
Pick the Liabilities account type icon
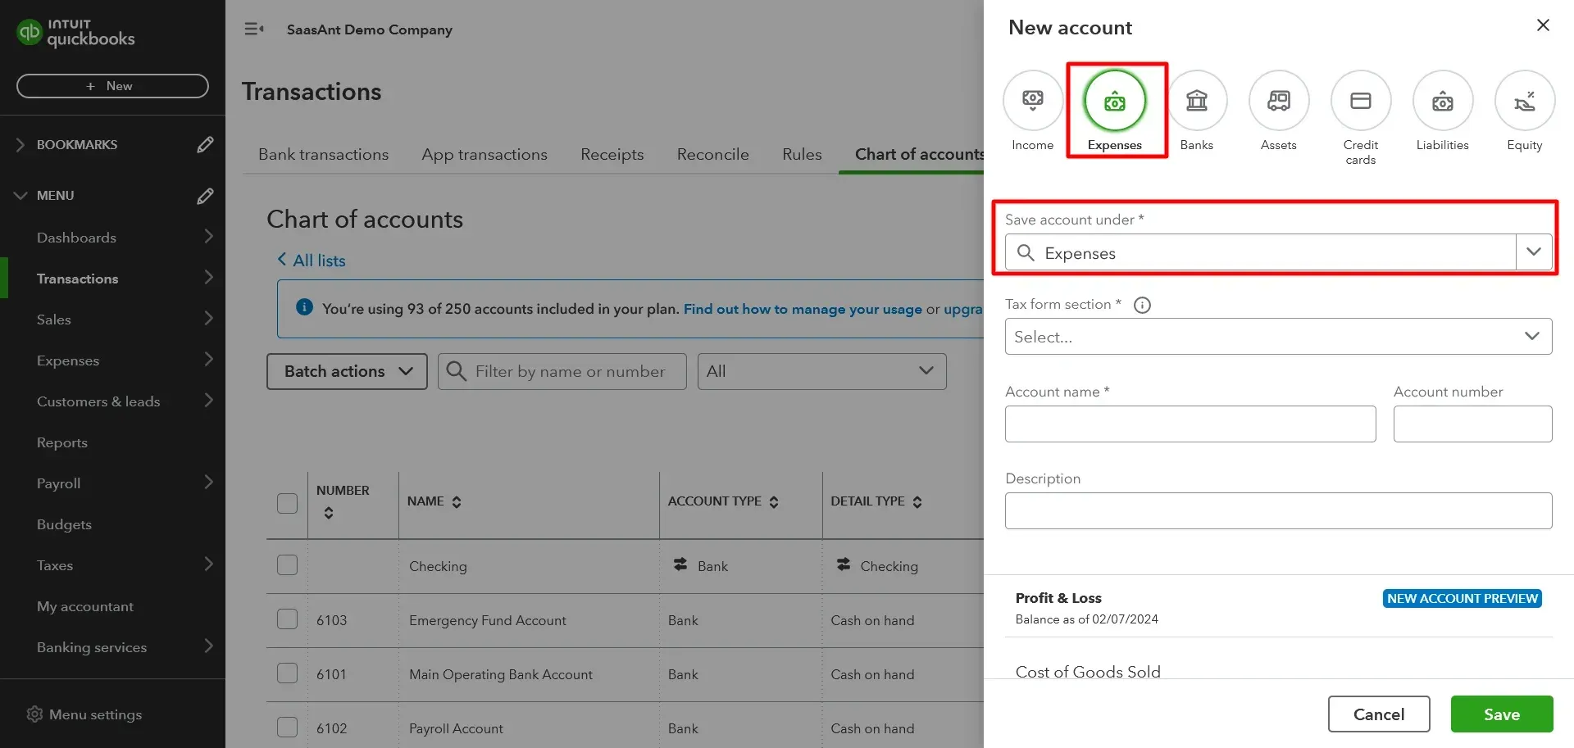[x=1443, y=101]
